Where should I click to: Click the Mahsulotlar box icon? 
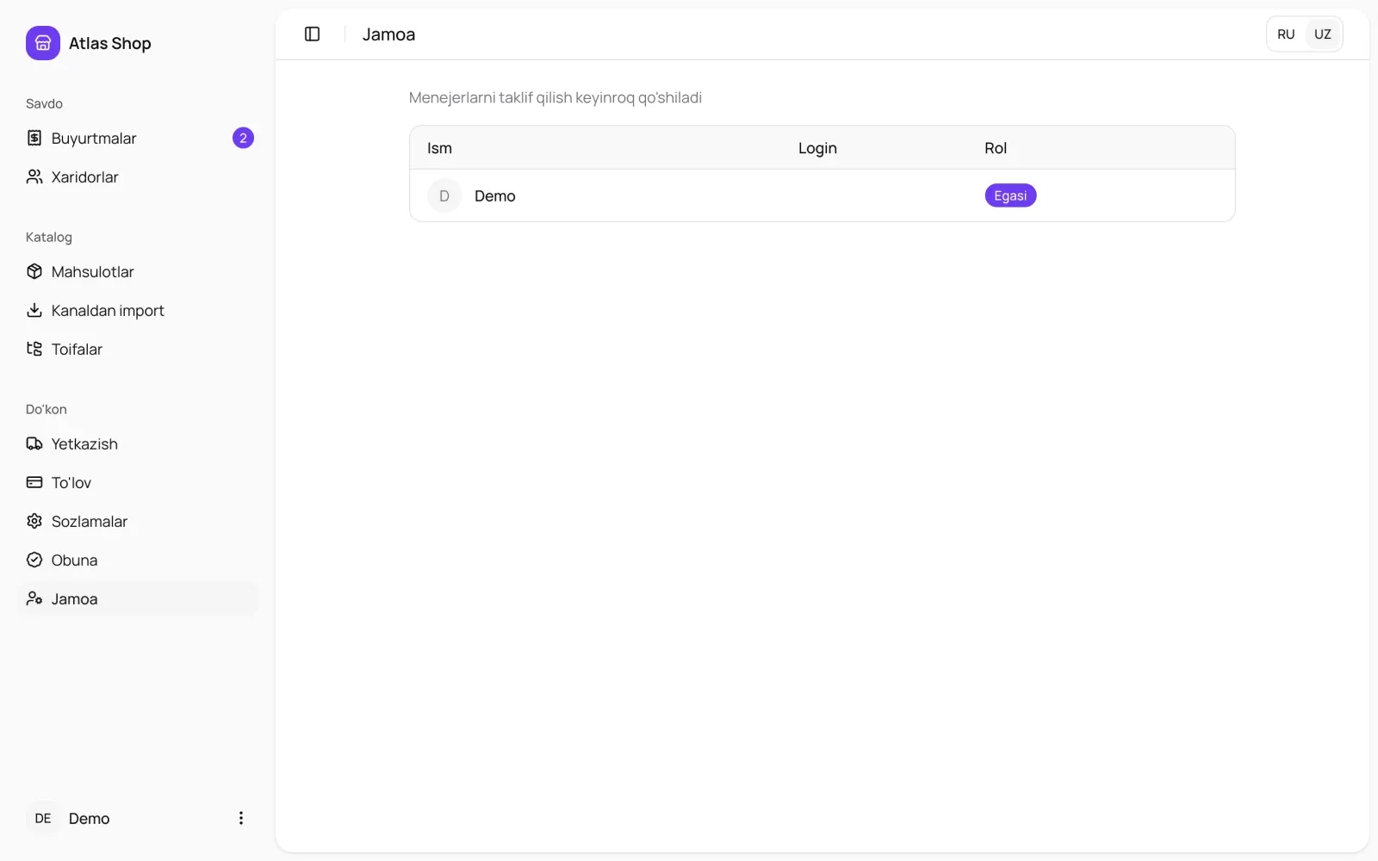[x=34, y=271]
